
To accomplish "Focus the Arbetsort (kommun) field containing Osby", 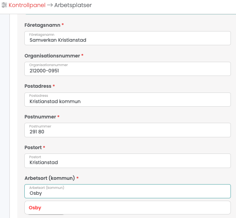I will pos(128,191).
